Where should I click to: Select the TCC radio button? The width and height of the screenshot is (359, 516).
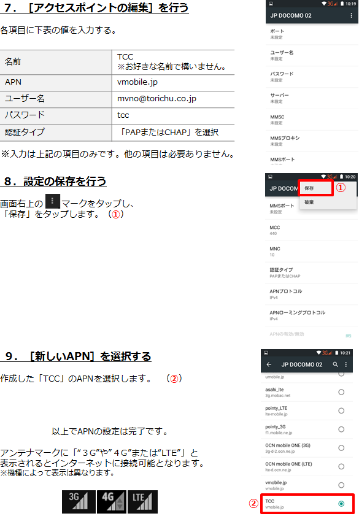click(x=341, y=504)
